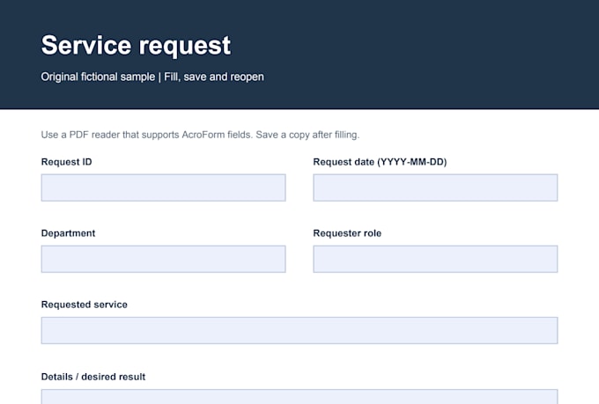Click the 'Service request' heading
Screen dimensions: 599x404
136,46
